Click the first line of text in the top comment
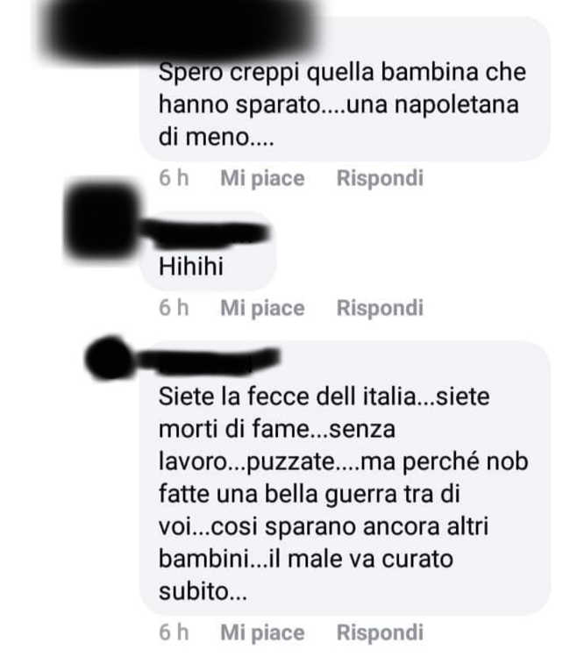Screen dimensions: 570x657 click(342, 73)
